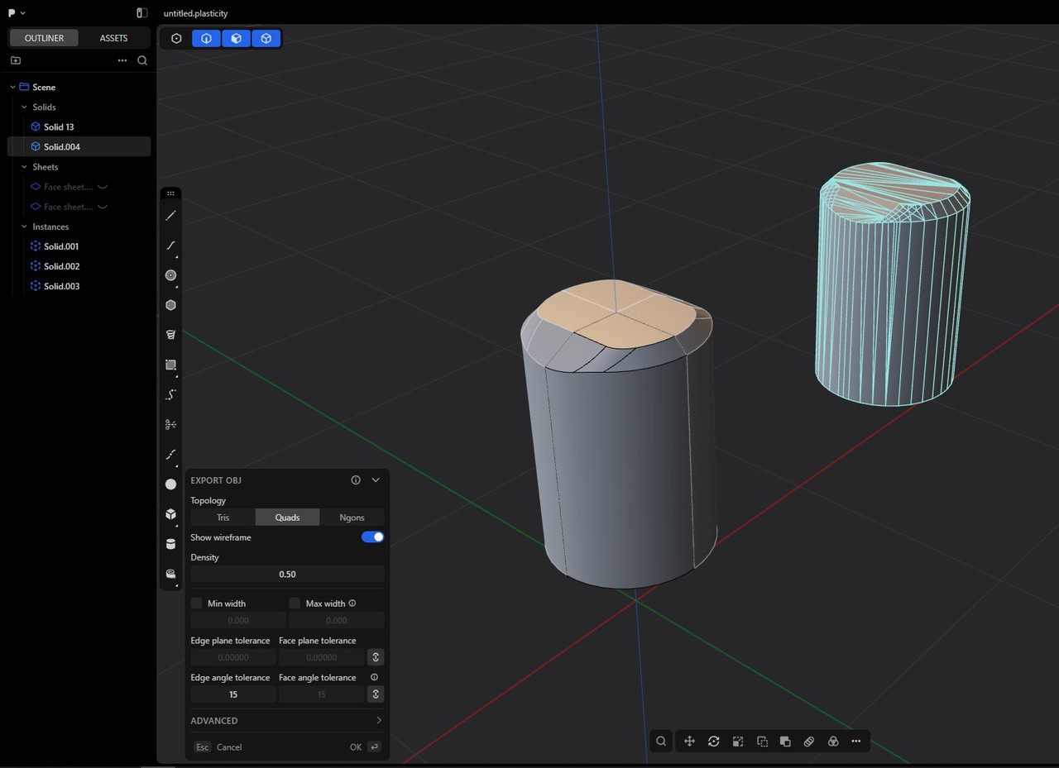This screenshot has width=1059, height=768.
Task: Collapse the Instances group in Outliner
Action: coord(24,227)
